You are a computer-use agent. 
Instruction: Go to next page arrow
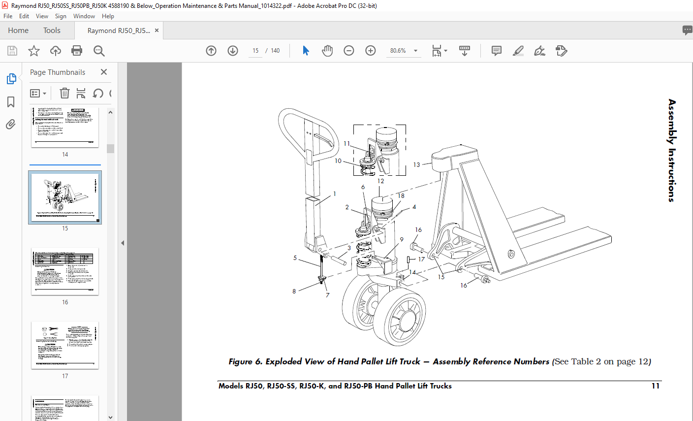coord(233,51)
